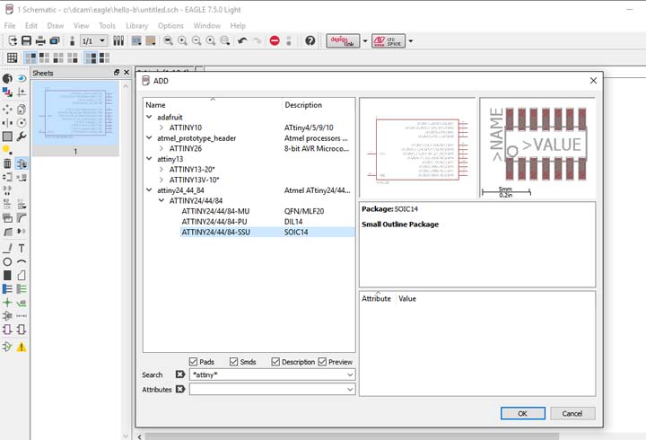Expand the ATTINY13-20* entry
This screenshot has height=440, width=646.
pos(161,169)
